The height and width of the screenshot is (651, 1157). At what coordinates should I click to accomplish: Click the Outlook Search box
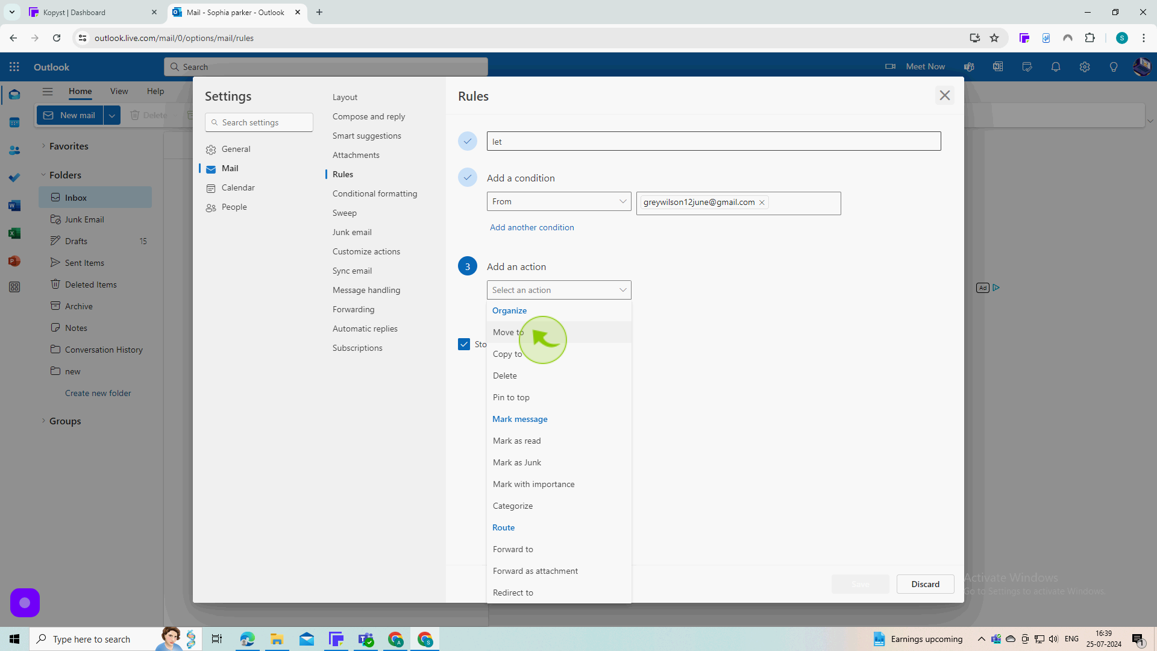pyautogui.click(x=326, y=67)
